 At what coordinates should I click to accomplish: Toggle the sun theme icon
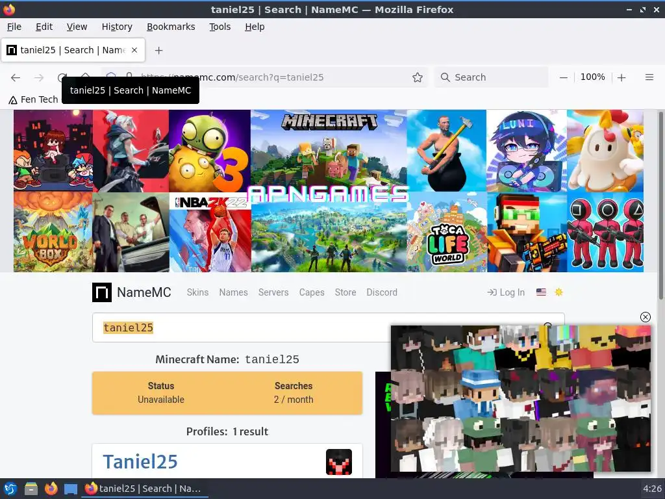tap(558, 292)
